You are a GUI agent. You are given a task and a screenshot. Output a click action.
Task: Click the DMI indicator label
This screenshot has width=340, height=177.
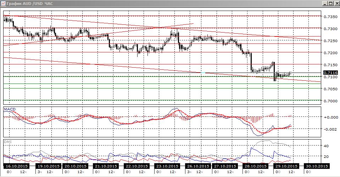pyautogui.click(x=8, y=142)
